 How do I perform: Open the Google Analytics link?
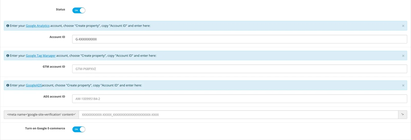pos(38,26)
